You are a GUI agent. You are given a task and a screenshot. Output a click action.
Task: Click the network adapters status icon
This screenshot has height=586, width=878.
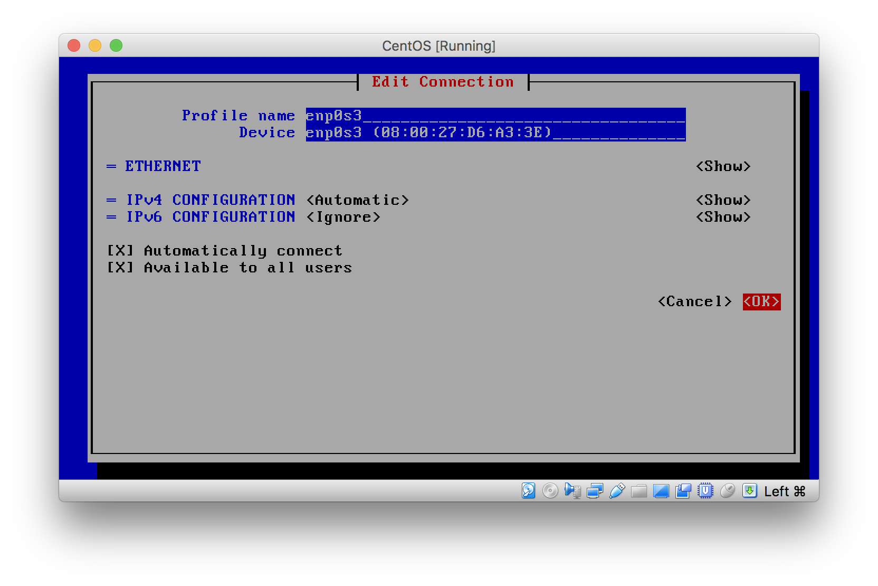click(594, 491)
